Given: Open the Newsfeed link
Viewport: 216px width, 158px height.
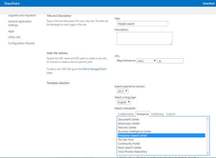Looking at the screenshot, I should point(208,4).
